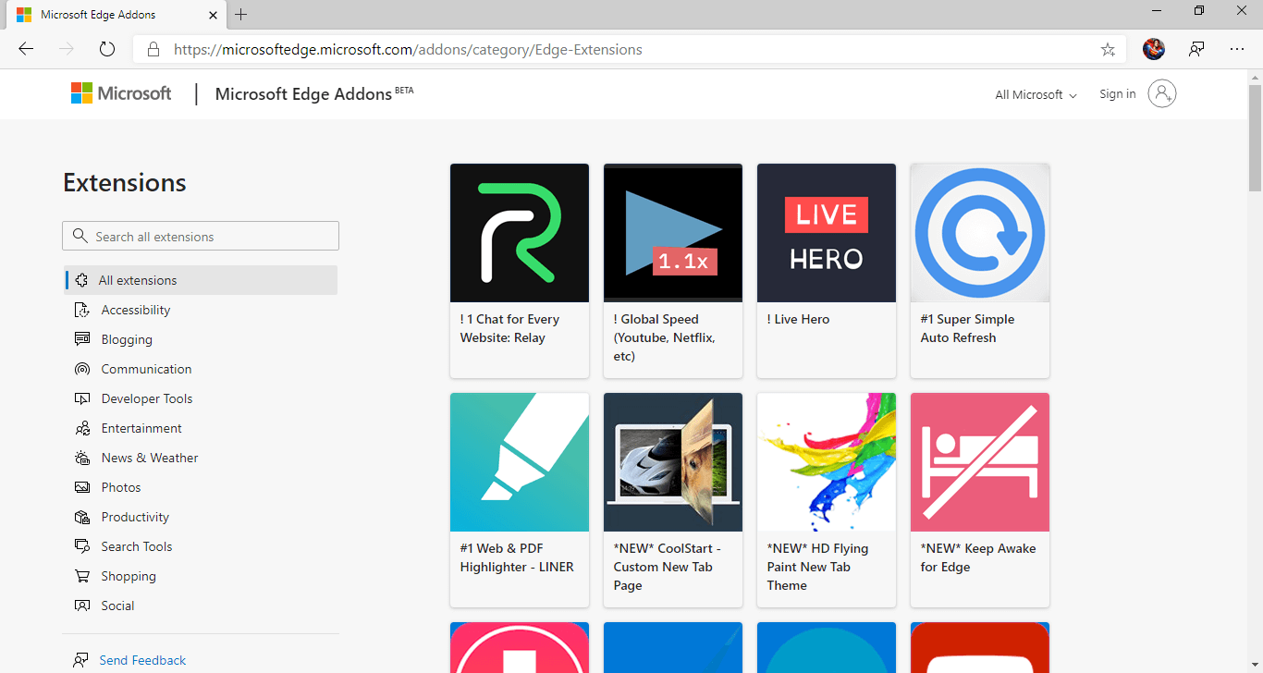Add page to favorites star
Viewport: 1263px width, 673px height.
pos(1108,50)
